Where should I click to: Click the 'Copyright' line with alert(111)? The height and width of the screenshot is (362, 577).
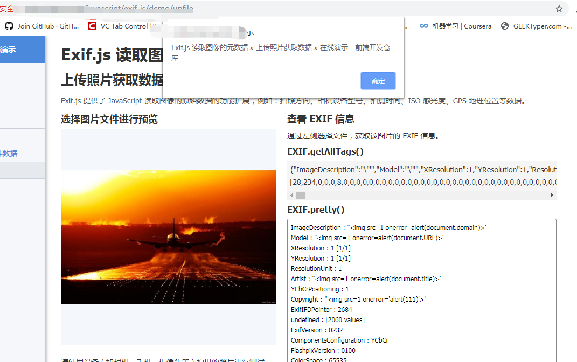358,300
